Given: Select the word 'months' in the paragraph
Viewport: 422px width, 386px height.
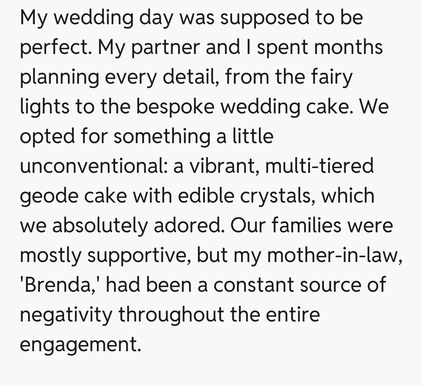Looking at the screenshot, I should pos(348,48).
